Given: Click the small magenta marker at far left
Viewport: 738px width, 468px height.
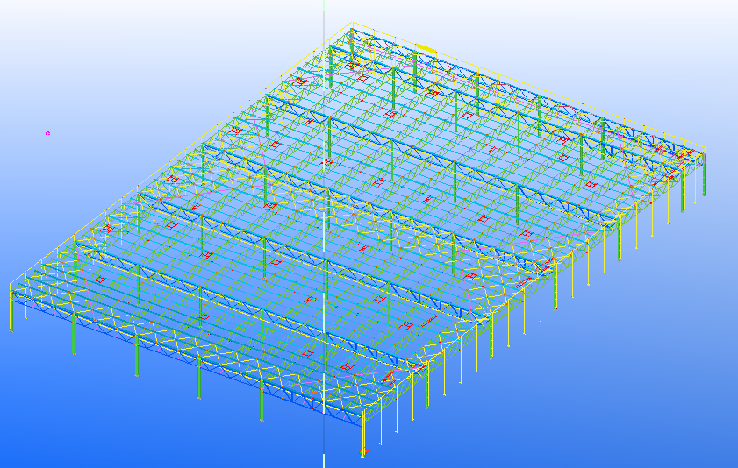Looking at the screenshot, I should coord(47,133).
